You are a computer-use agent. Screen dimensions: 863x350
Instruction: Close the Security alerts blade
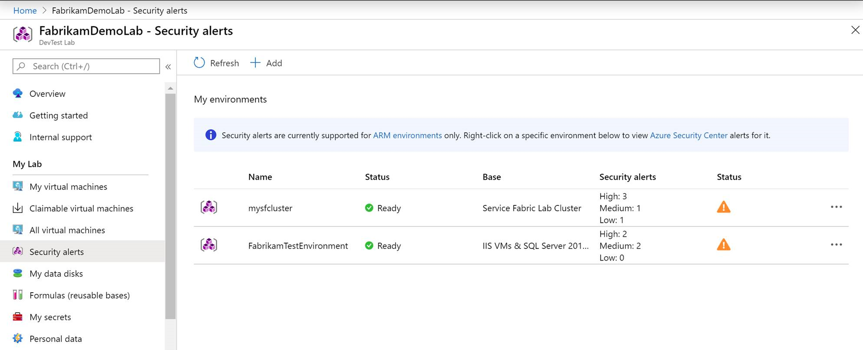click(x=855, y=30)
